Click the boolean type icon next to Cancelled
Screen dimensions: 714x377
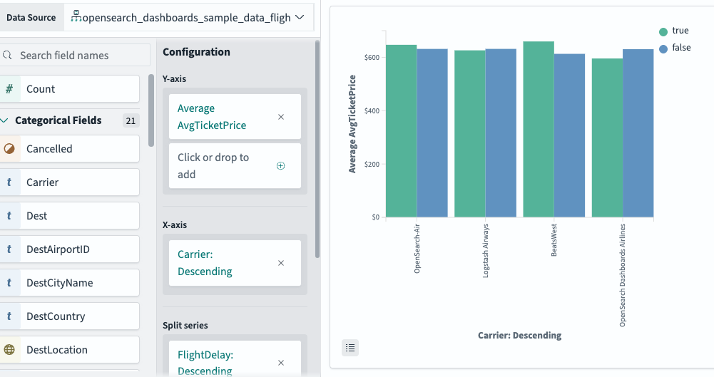tap(9, 149)
